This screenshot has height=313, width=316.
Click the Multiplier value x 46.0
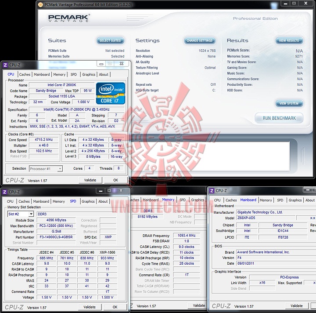[x=44, y=146]
